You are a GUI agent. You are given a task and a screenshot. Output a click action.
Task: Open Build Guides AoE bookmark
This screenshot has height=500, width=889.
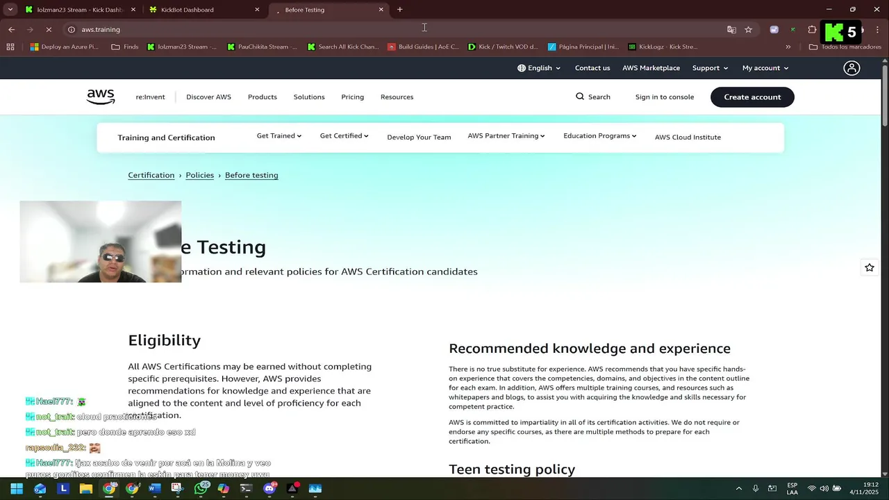(424, 47)
